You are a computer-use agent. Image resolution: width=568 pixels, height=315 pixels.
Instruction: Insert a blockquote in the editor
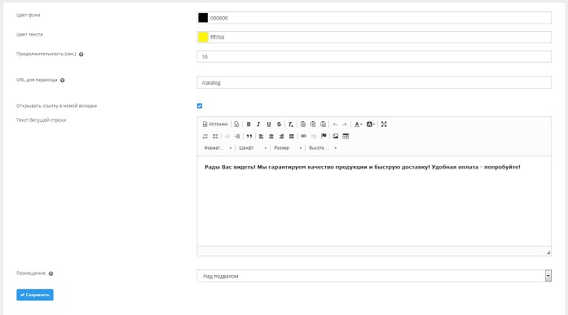tap(249, 137)
